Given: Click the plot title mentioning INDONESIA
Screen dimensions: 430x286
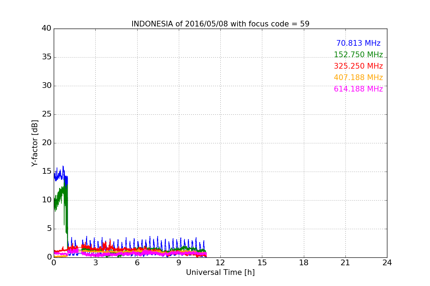Looking at the screenshot, I should 220,24.
